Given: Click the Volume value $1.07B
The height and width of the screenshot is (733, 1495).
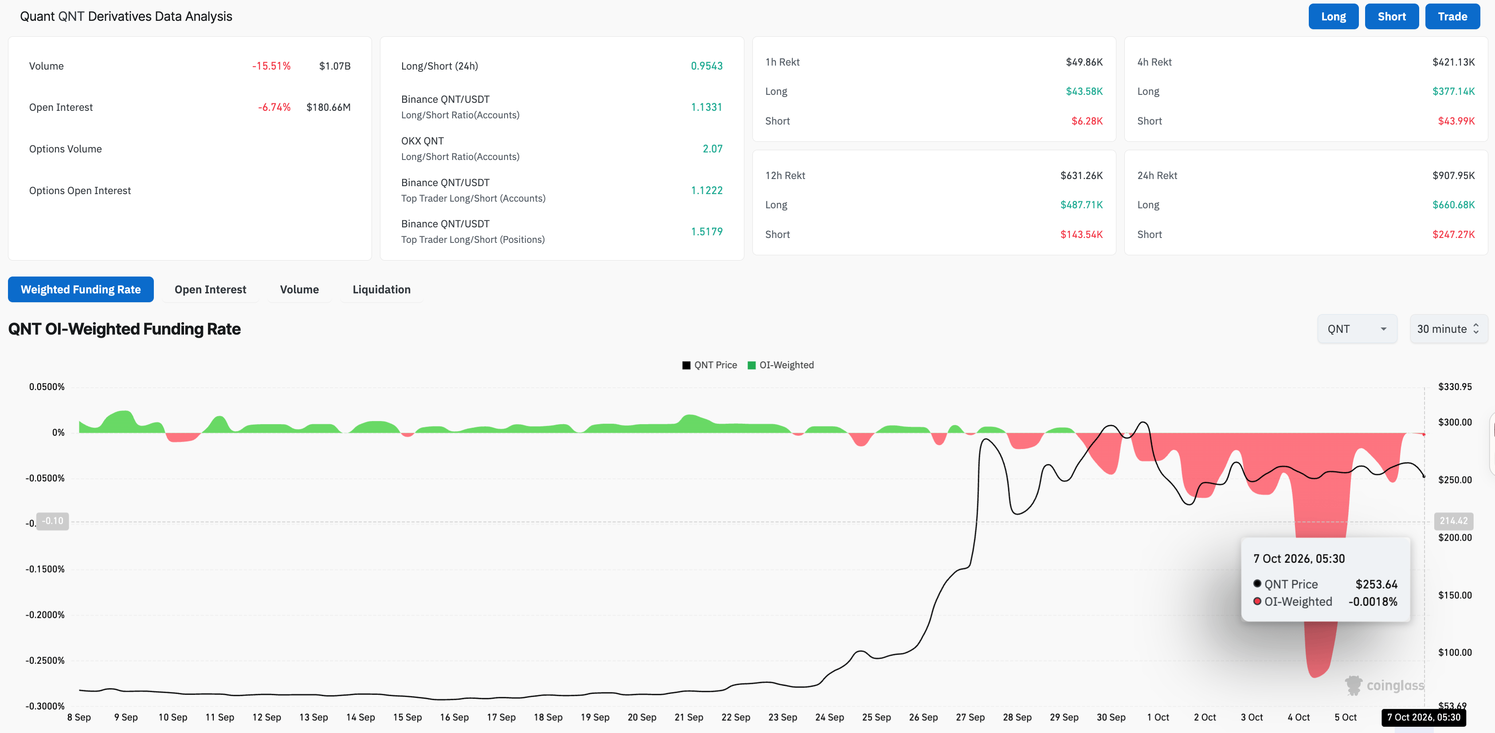Looking at the screenshot, I should click(335, 66).
